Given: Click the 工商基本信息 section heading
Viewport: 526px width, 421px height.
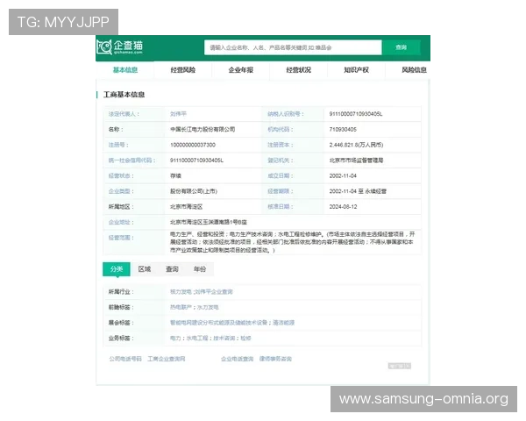Looking at the screenshot, I should 124,95.
